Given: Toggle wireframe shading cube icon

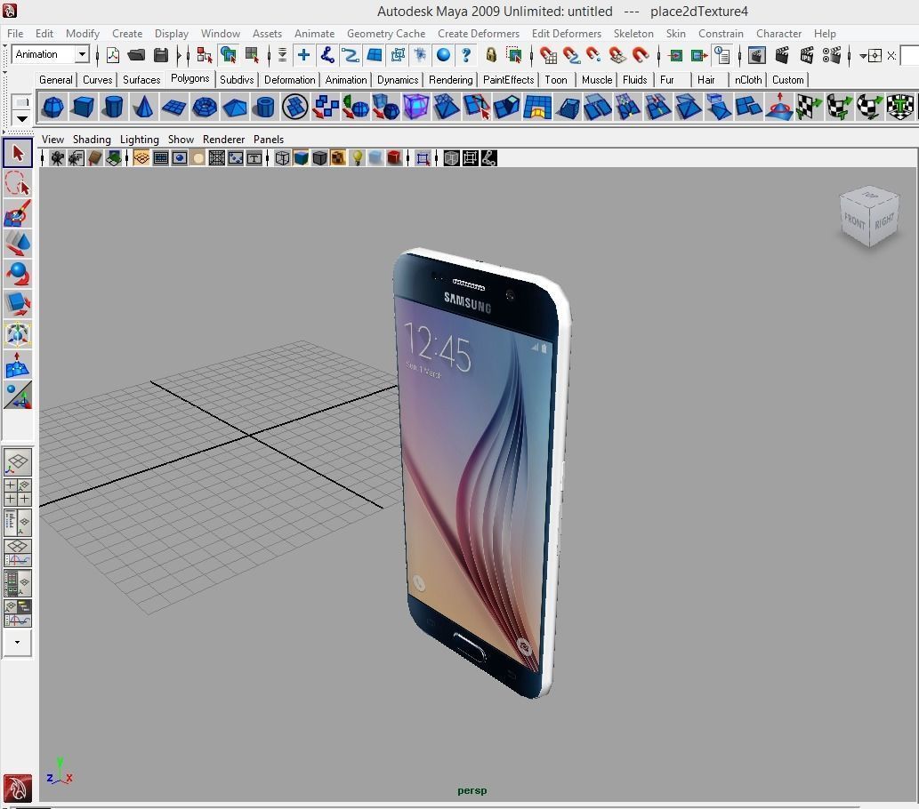Looking at the screenshot, I should point(282,158).
